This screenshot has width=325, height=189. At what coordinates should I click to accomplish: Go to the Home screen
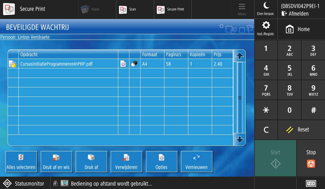(301, 29)
